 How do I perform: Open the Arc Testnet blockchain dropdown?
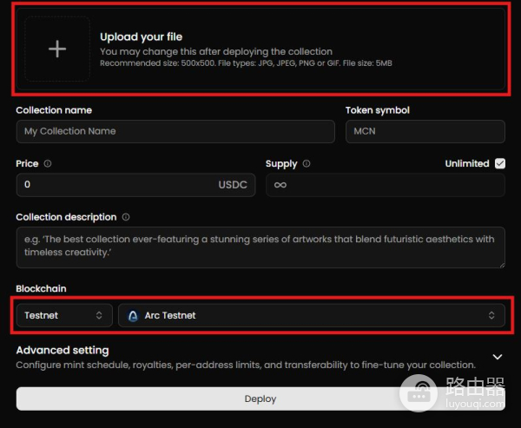311,315
